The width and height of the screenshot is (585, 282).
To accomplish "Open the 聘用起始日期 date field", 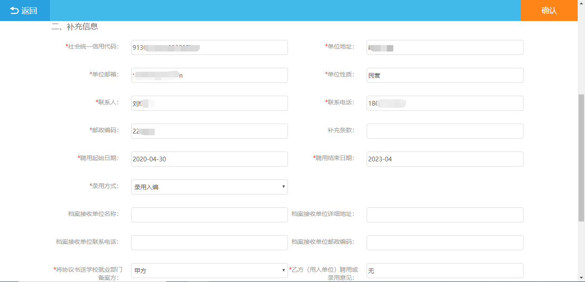I will [209, 159].
